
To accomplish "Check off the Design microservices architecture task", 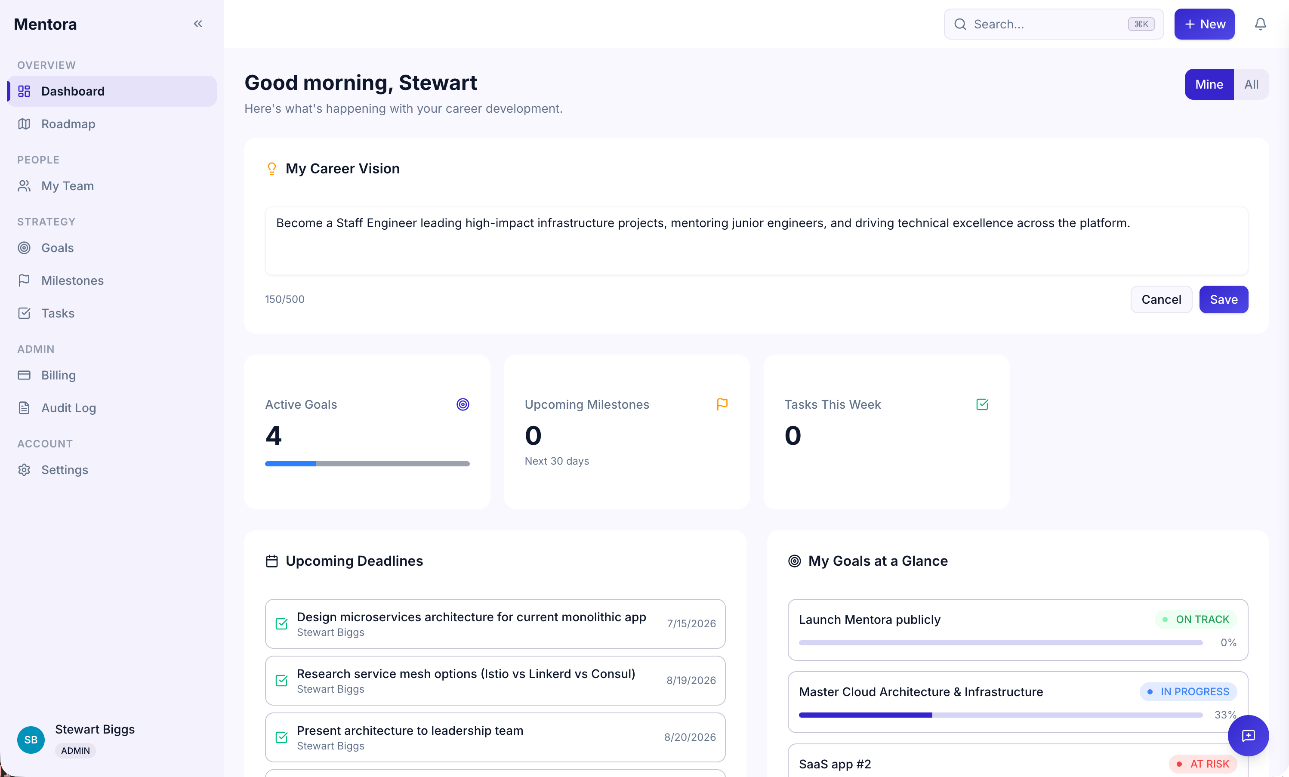I will (x=281, y=624).
